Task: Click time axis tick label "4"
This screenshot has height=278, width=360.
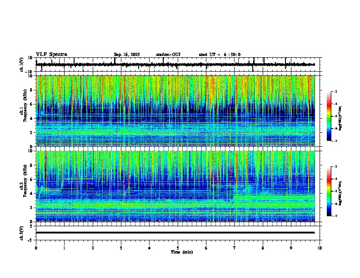Action: [x=150, y=248]
